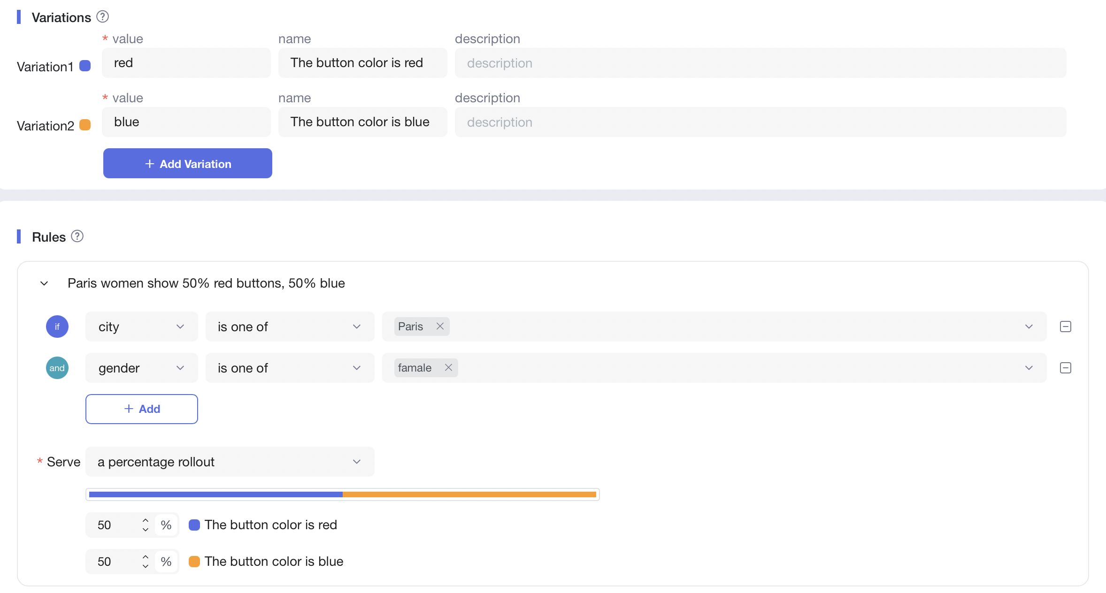Click the orange Variation2 color swatch
The height and width of the screenshot is (593, 1106).
pyautogui.click(x=85, y=125)
